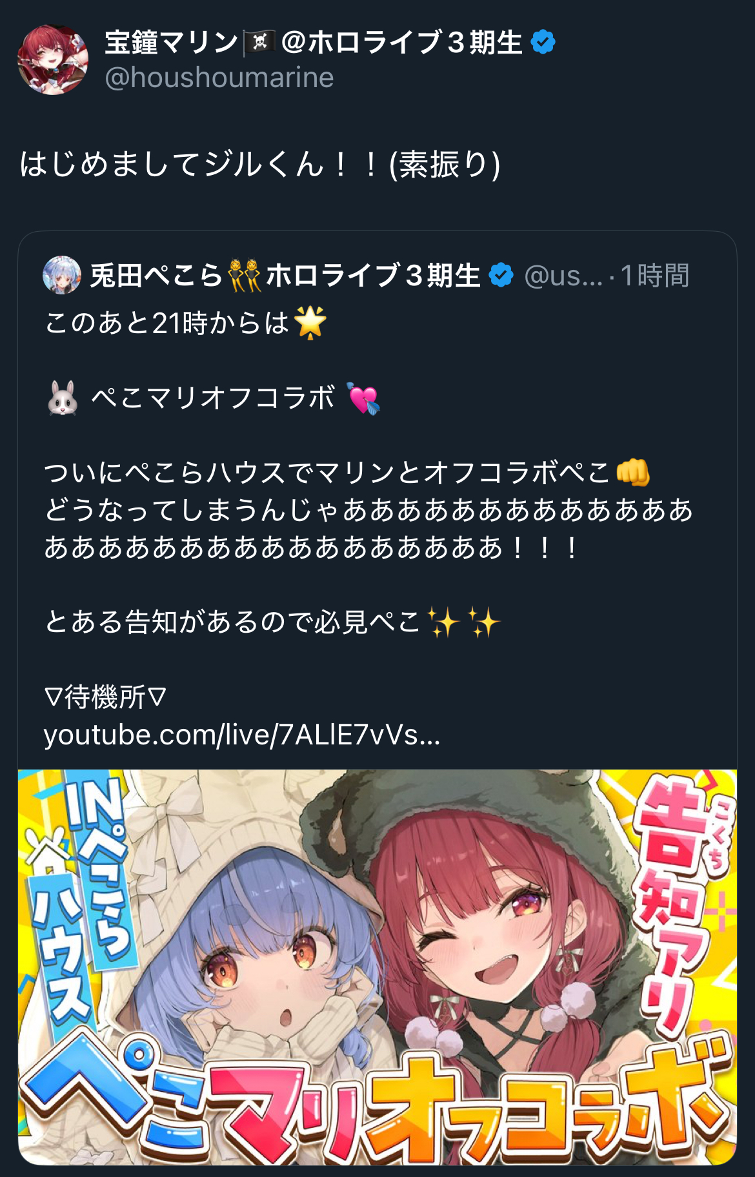Open quoted author name 兎田ぺこら
The height and width of the screenshot is (1177, 755).
tap(156, 276)
